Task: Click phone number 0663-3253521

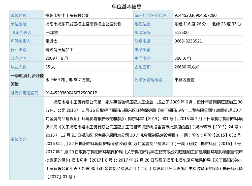Action: [x=188, y=41]
